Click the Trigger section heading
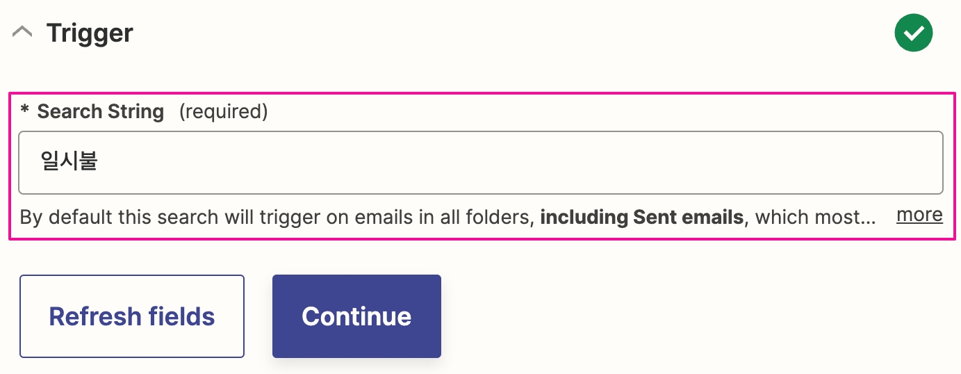961x374 pixels. tap(90, 33)
